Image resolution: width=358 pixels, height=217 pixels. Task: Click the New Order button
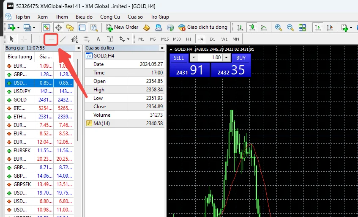[x=122, y=27]
